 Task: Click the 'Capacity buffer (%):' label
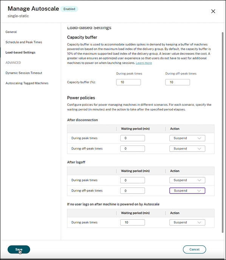pos(81,82)
